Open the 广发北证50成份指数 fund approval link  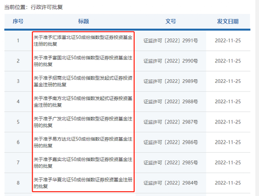pyautogui.click(x=83, y=122)
